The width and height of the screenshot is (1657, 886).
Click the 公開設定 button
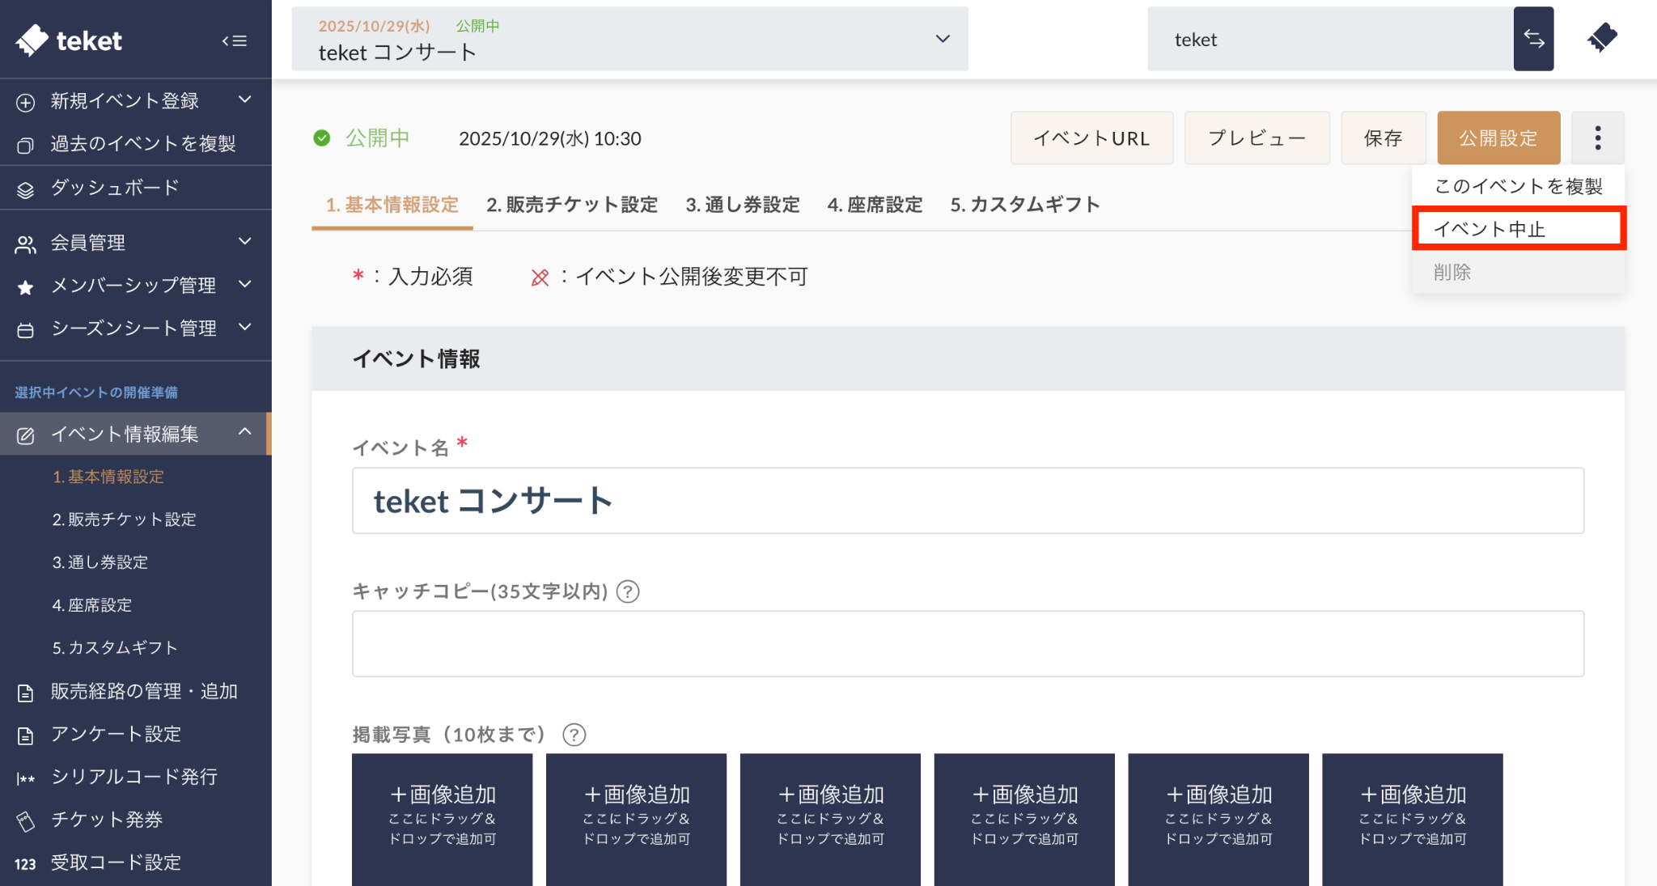(x=1498, y=138)
